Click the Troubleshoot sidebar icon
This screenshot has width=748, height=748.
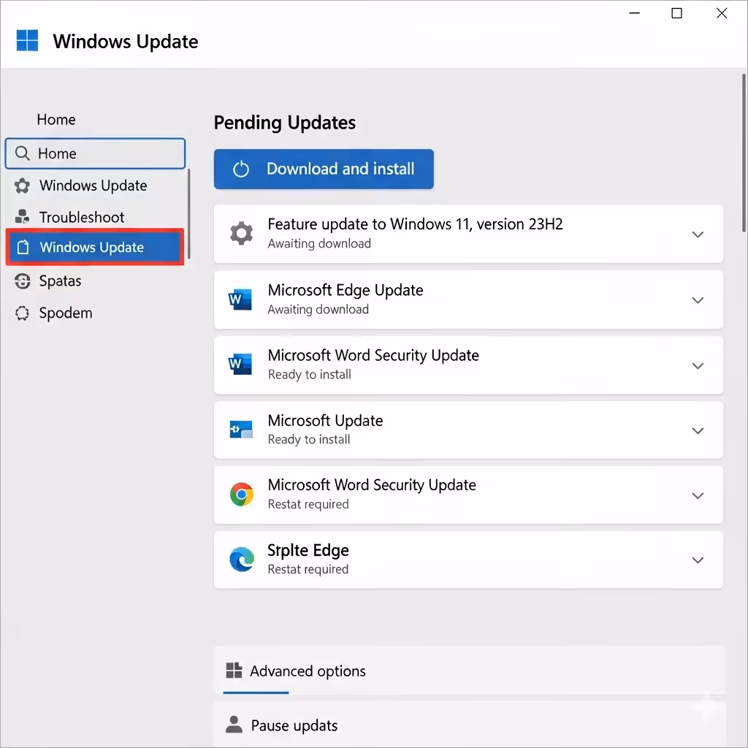click(x=22, y=216)
